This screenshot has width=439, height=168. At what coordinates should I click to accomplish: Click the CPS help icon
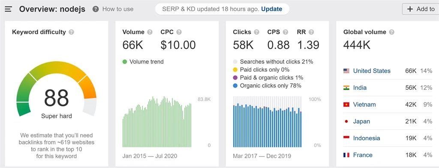point(285,32)
